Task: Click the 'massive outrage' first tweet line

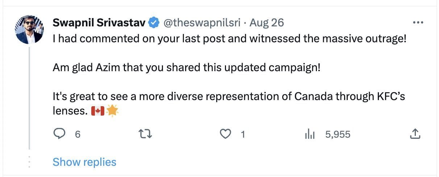Action: point(229,38)
